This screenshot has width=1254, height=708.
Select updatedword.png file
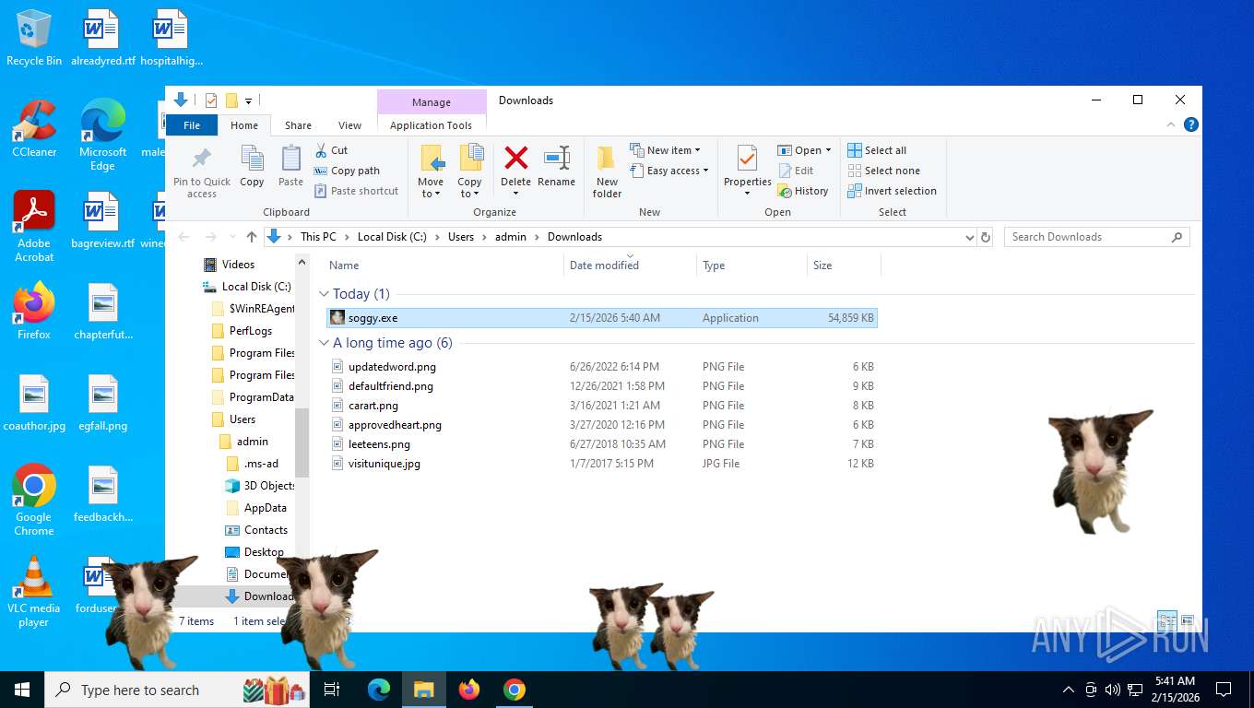pyautogui.click(x=602, y=367)
